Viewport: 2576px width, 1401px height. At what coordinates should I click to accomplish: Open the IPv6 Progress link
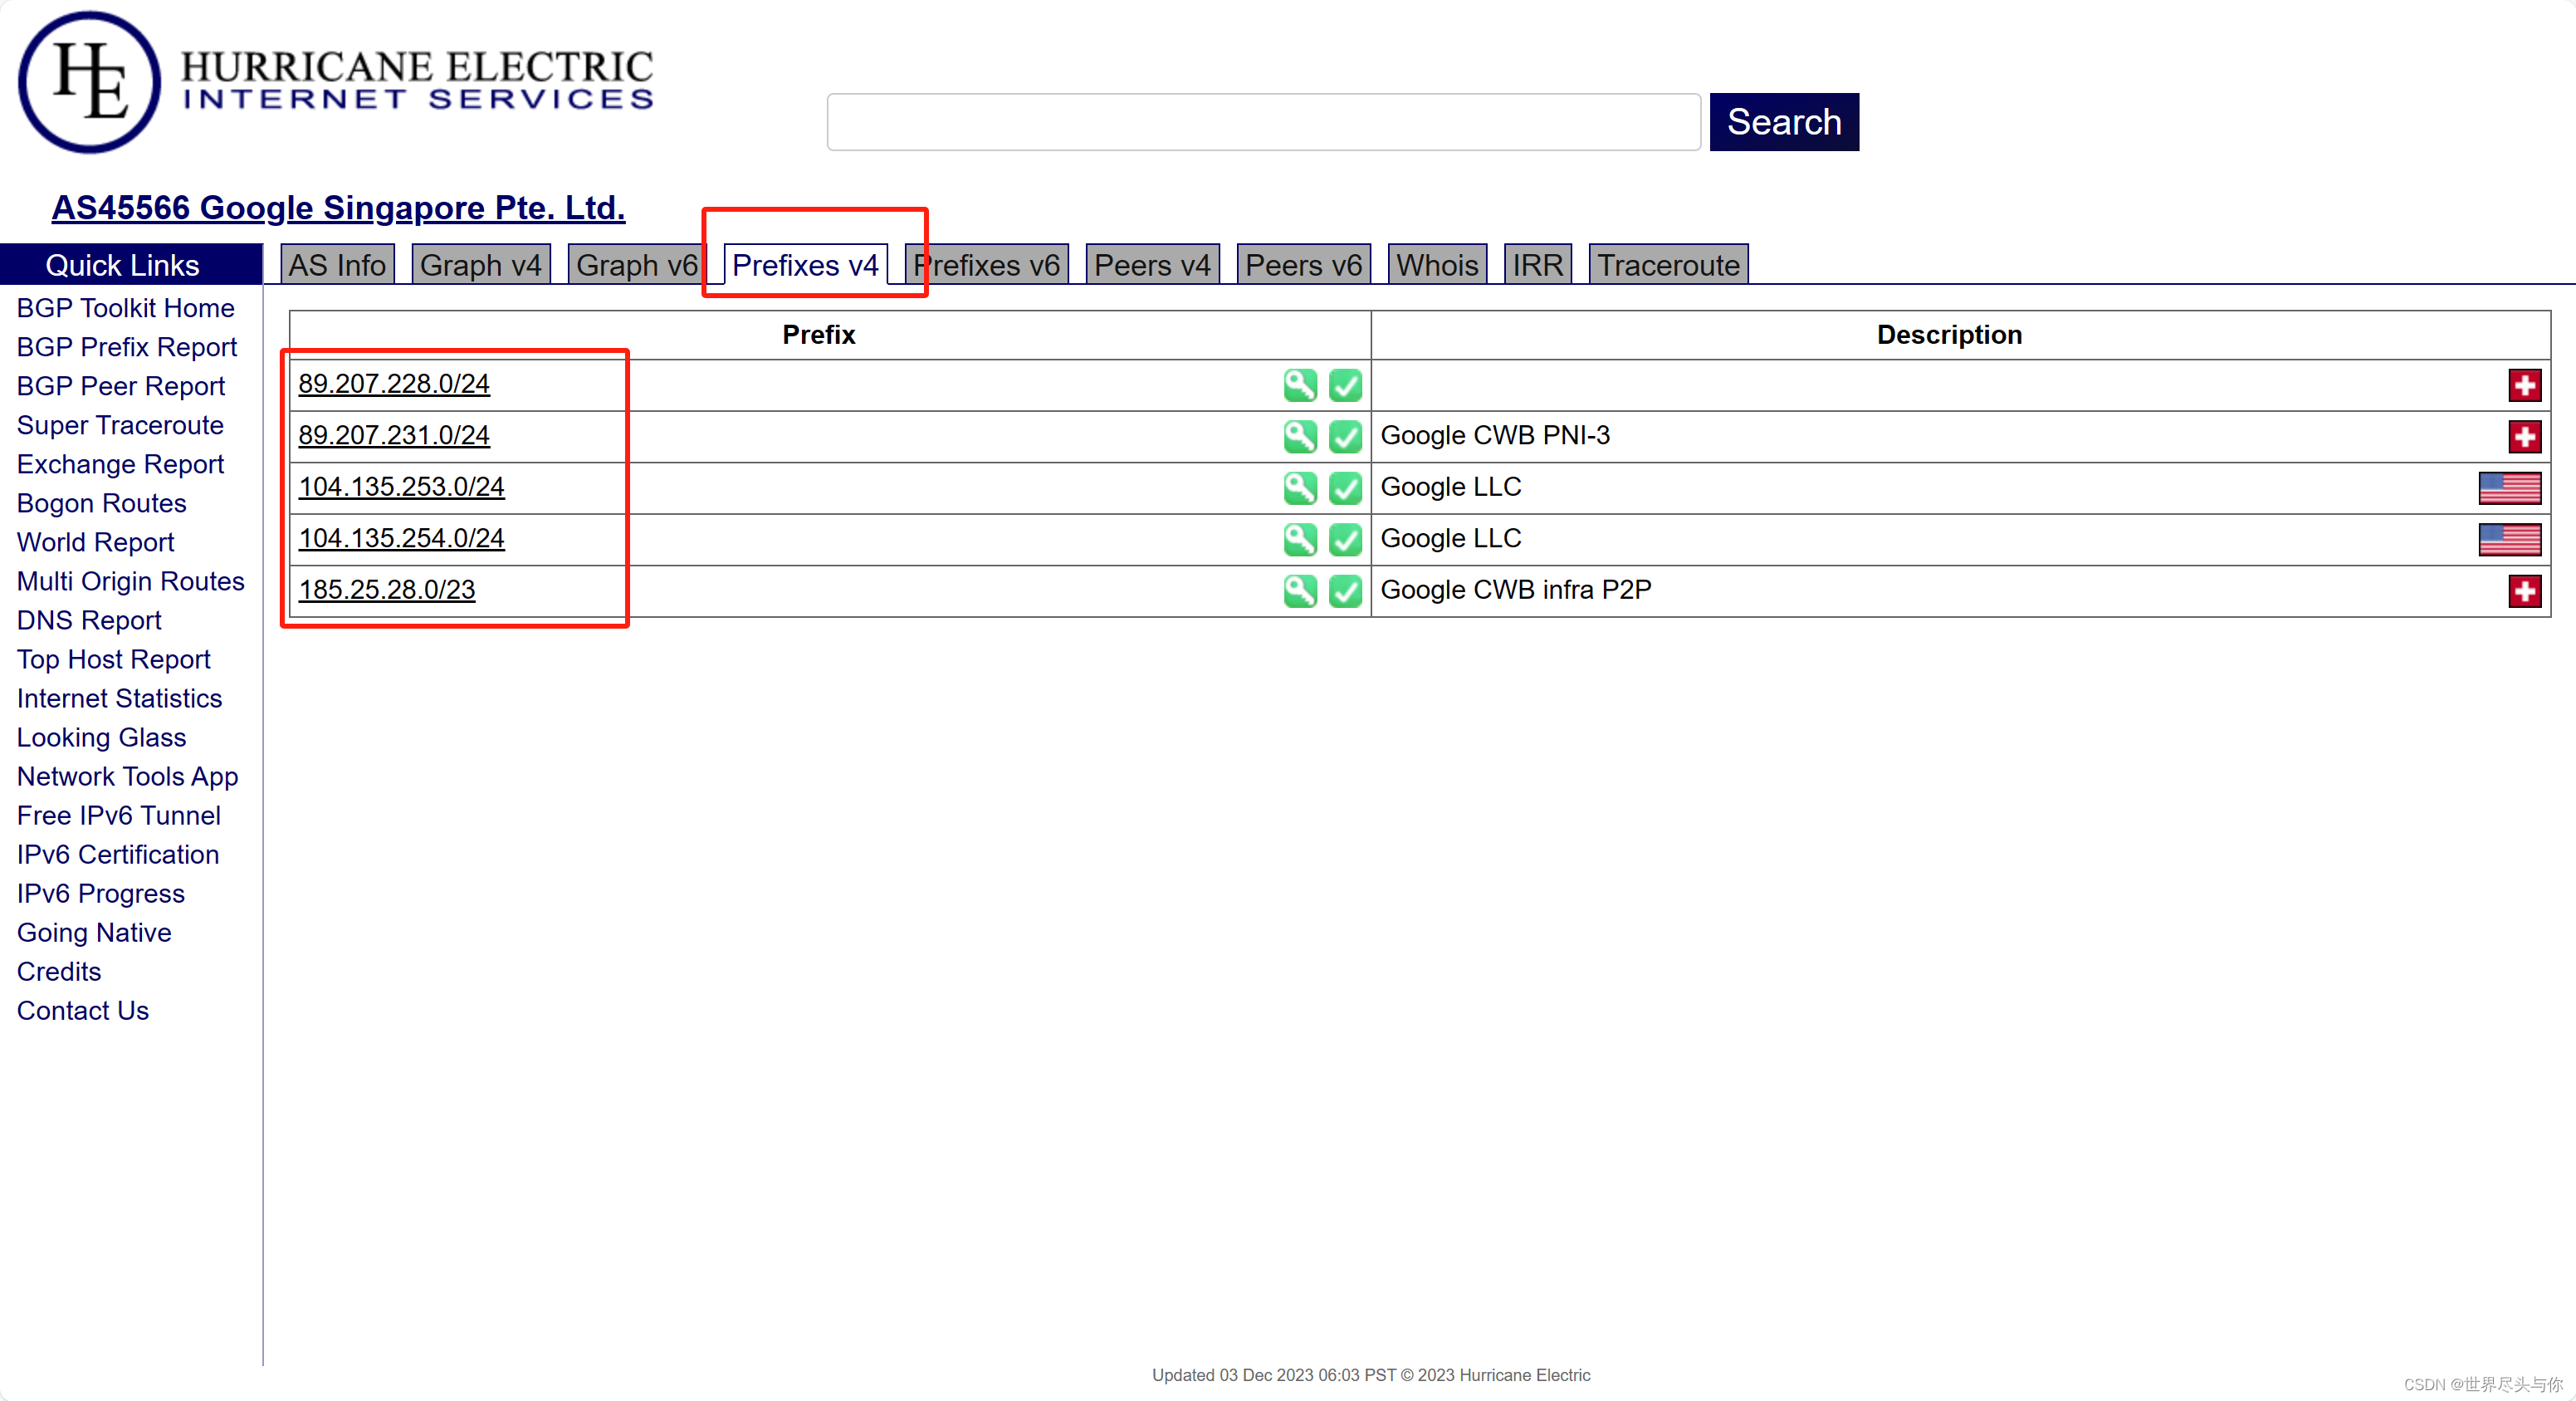click(101, 894)
